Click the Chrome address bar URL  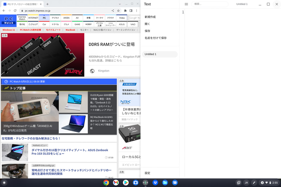pos(38,11)
